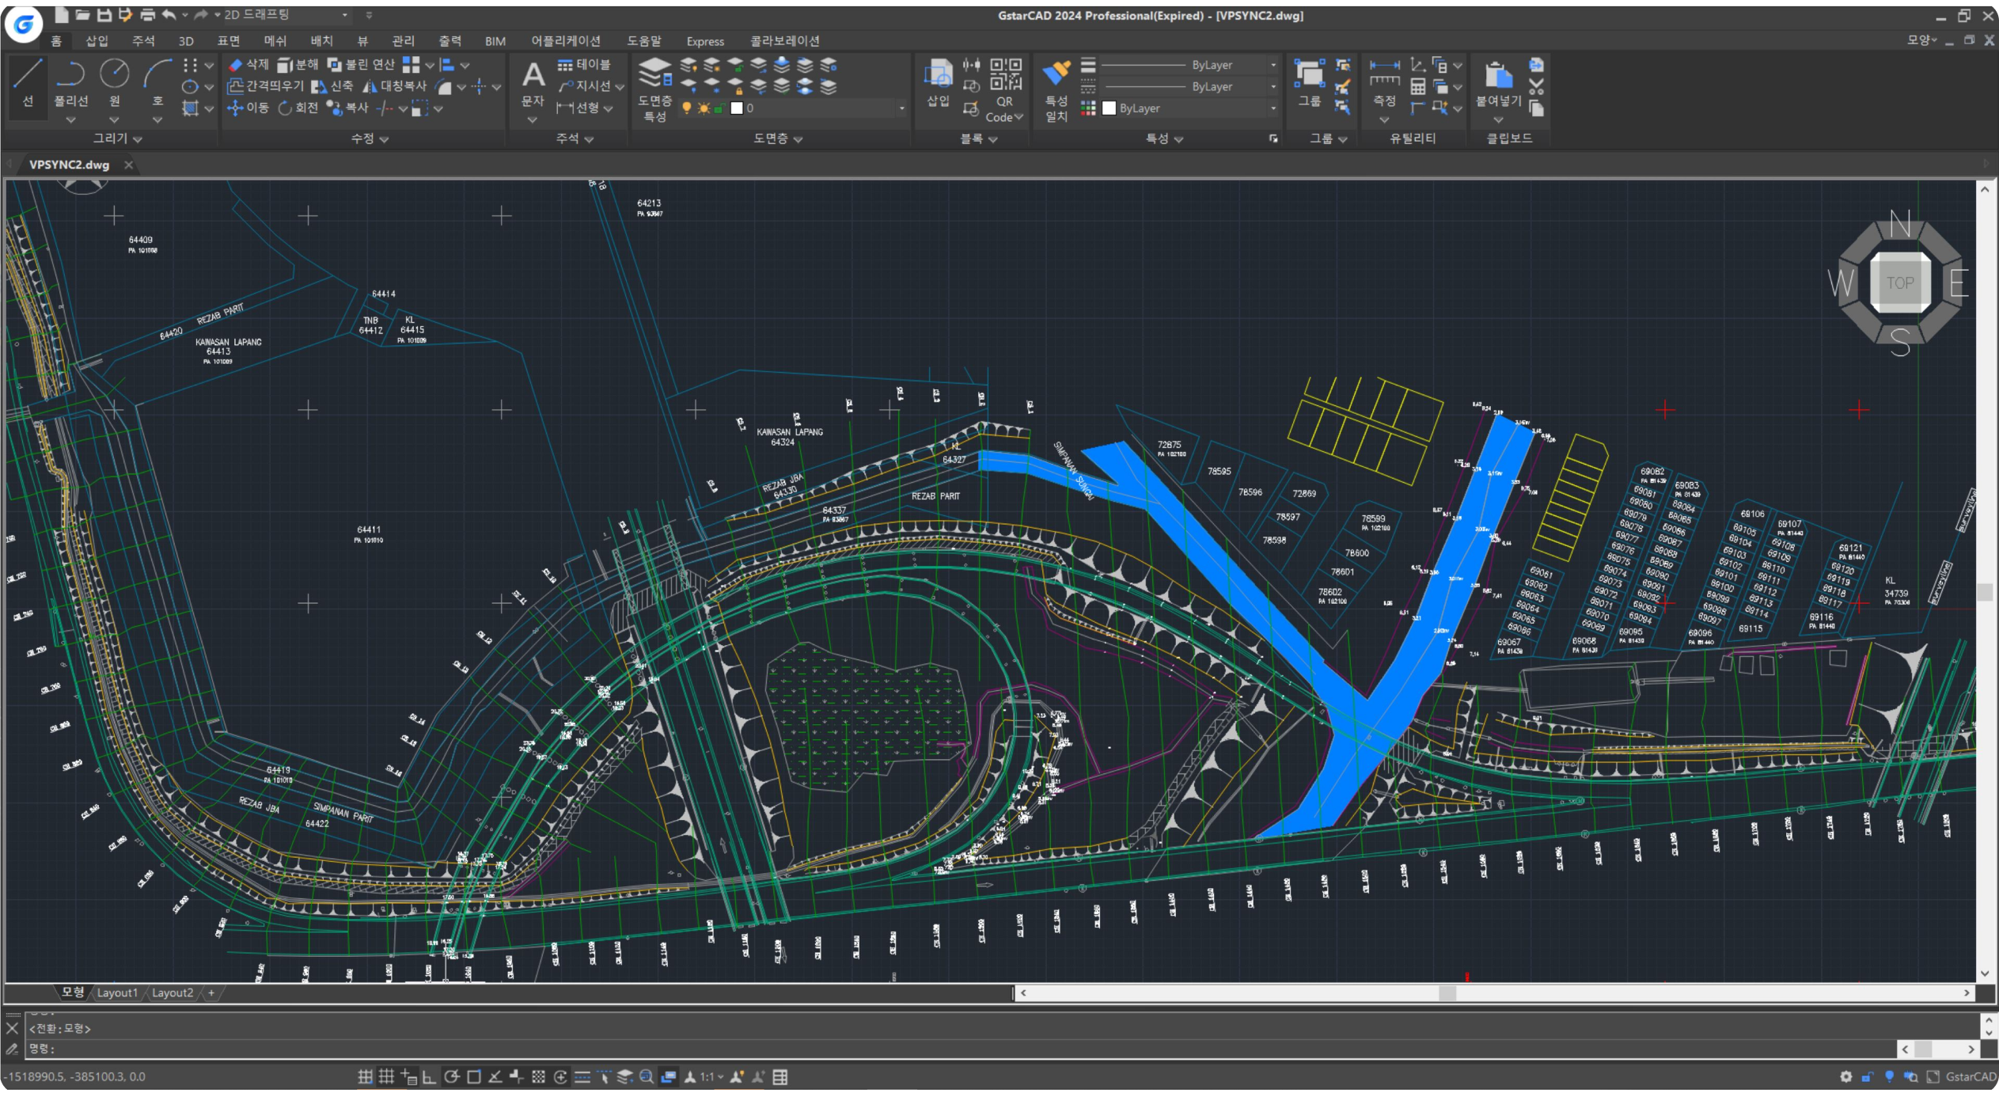Click the 선형 linear dimension button

point(585,108)
